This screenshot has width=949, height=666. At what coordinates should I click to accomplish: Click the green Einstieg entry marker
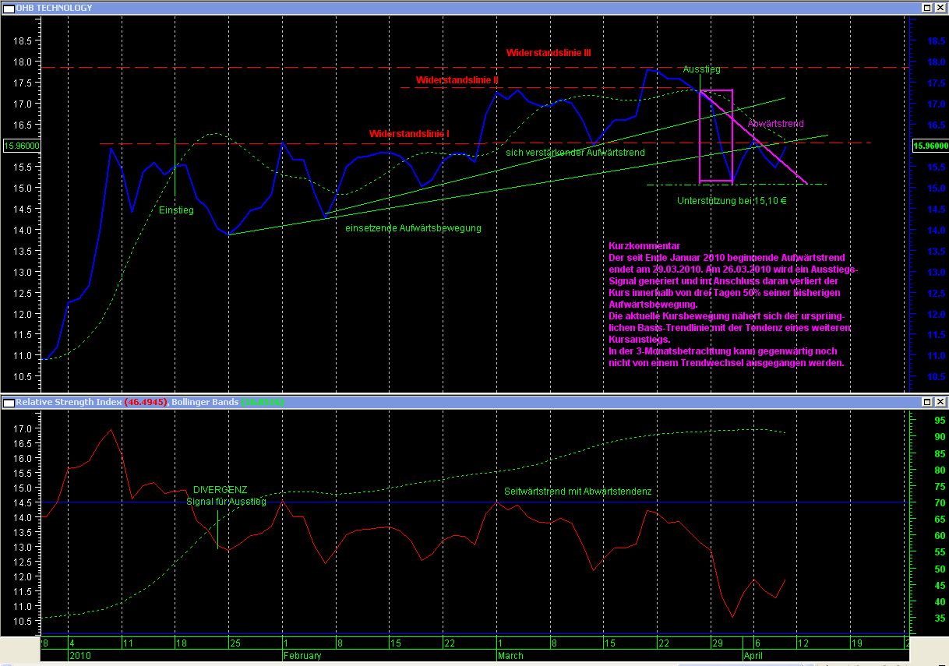tap(175, 210)
